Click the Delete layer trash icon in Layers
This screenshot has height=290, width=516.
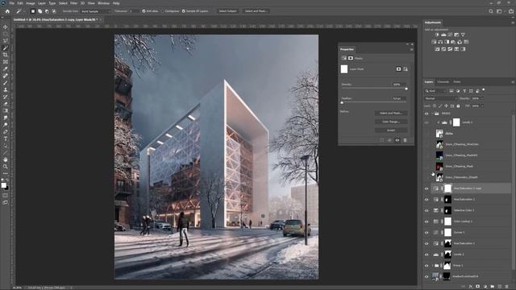point(507,287)
